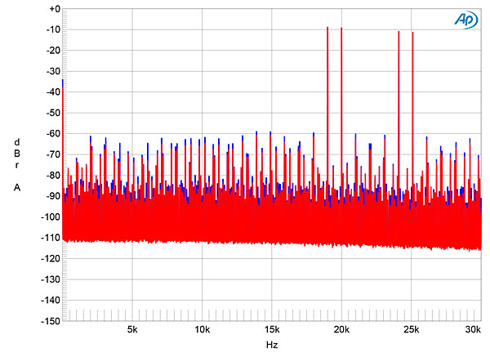Click the AP logo in the top-right corner
Screen dimensions: 490x357
point(465,20)
